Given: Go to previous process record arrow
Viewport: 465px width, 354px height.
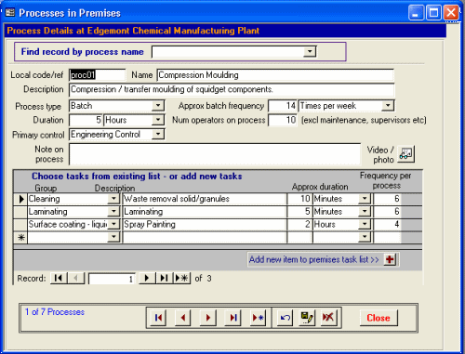Looking at the screenshot, I should pyautogui.click(x=183, y=318).
